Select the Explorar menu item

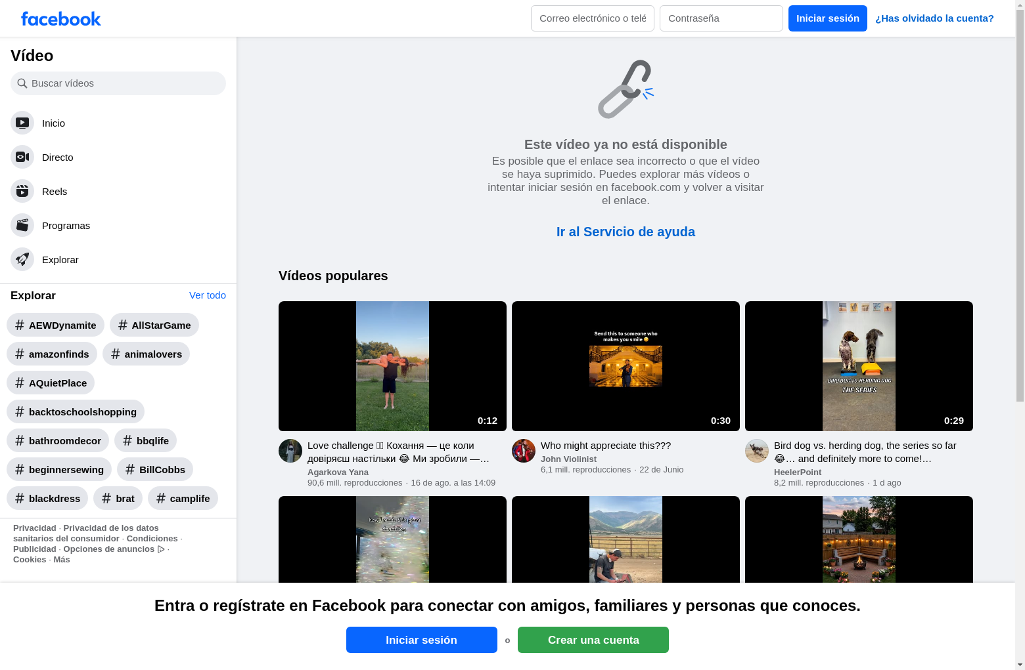pyautogui.click(x=118, y=259)
